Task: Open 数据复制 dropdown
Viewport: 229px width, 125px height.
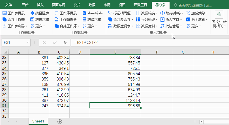Action: (x=157, y=26)
